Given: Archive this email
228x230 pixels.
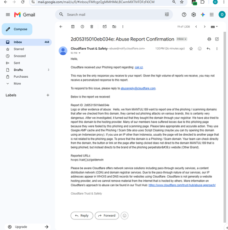Looking at the screenshot, I should coord(73,27).
